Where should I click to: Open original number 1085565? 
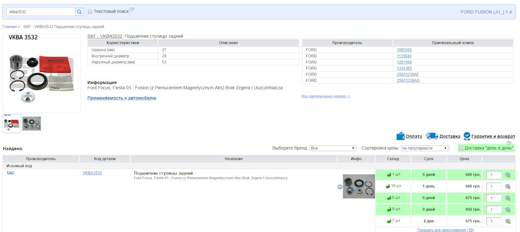click(404, 50)
